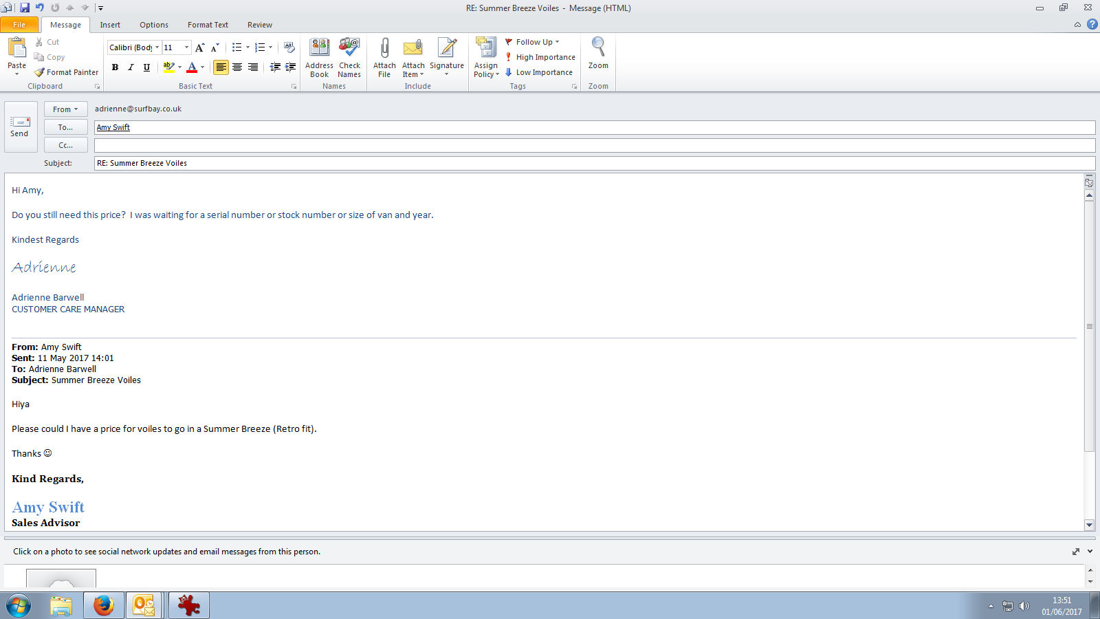Save the message using the quick access icon
1100x619 pixels.
[x=25, y=8]
